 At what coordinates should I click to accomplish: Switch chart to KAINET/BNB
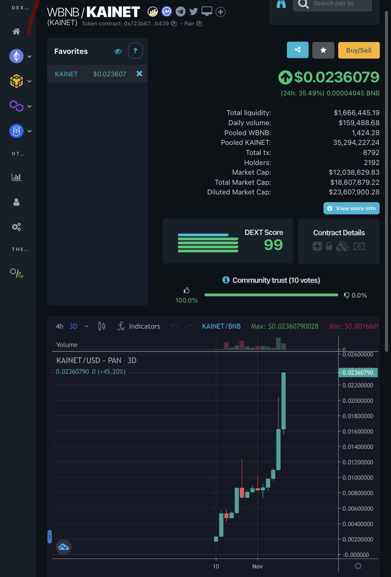click(221, 326)
